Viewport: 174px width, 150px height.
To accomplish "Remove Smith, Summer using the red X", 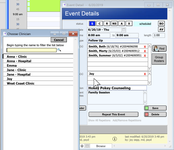I will click(145, 56).
